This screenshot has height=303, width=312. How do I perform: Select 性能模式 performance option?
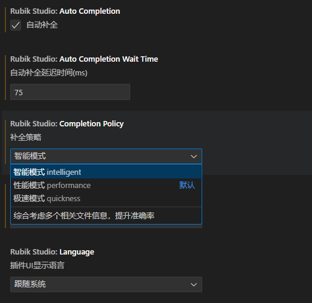pyautogui.click(x=106, y=185)
